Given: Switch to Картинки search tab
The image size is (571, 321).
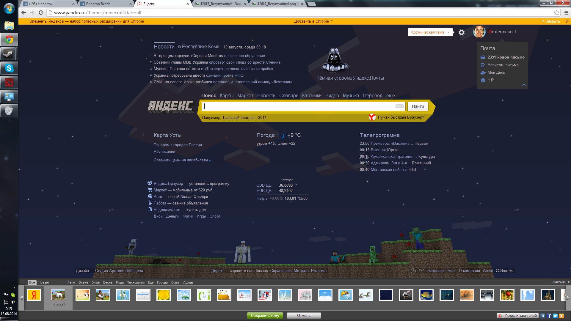Looking at the screenshot, I should [x=312, y=96].
